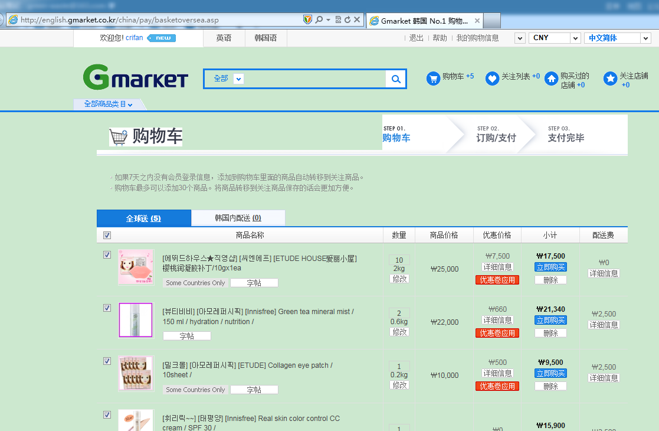The height and width of the screenshot is (431, 659).
Task: Select the 韩国内配送 (0) tab
Action: tap(238, 218)
